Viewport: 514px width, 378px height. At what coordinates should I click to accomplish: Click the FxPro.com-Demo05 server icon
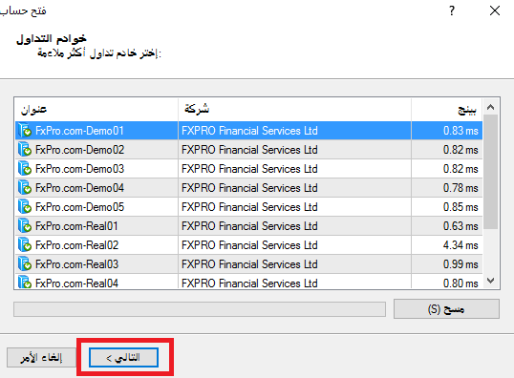click(x=25, y=207)
